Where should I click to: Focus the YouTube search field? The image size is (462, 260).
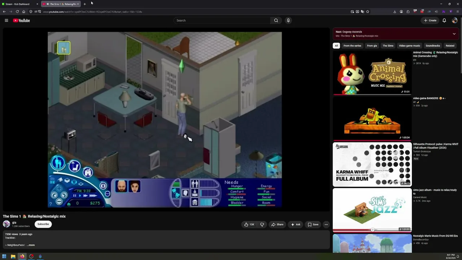click(x=222, y=21)
